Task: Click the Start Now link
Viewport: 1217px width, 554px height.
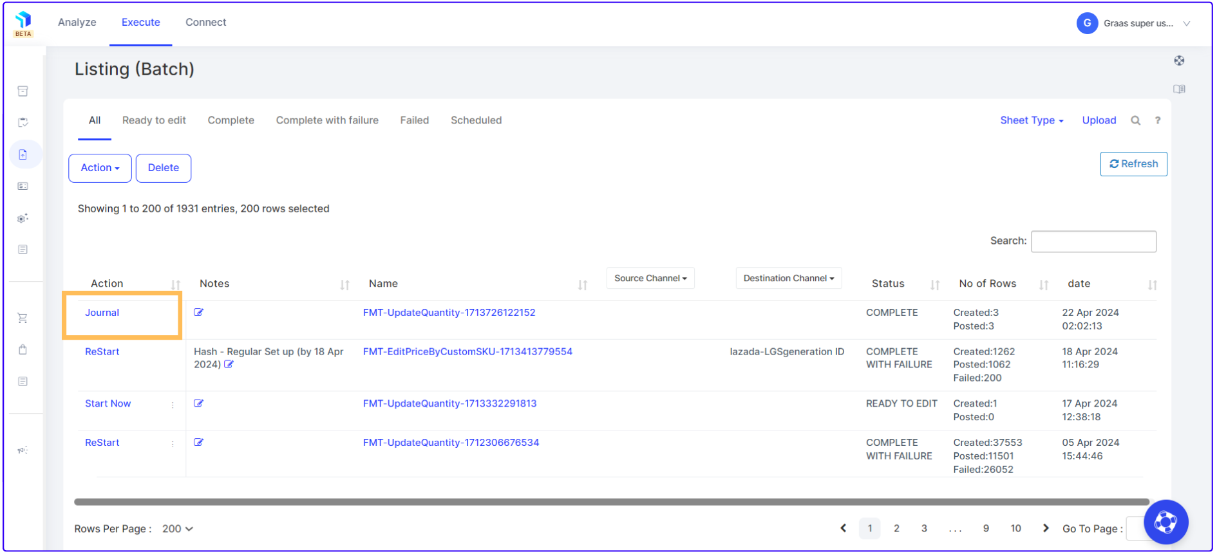Action: point(108,403)
